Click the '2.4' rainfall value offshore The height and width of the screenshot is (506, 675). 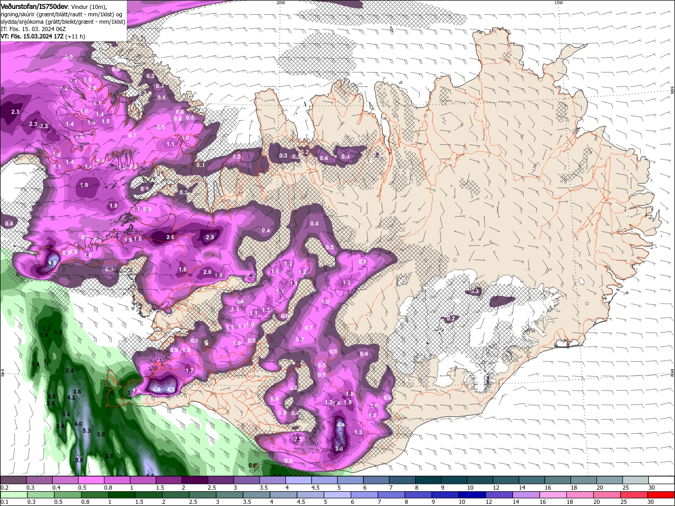pos(69,371)
